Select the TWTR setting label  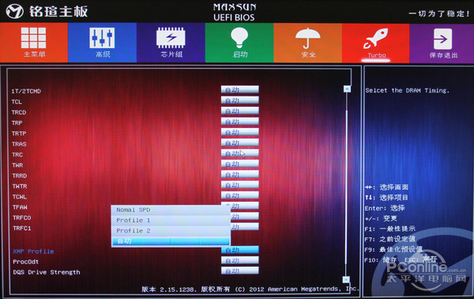pos(20,187)
